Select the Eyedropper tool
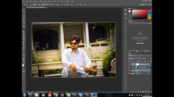 click(x=24, y=23)
